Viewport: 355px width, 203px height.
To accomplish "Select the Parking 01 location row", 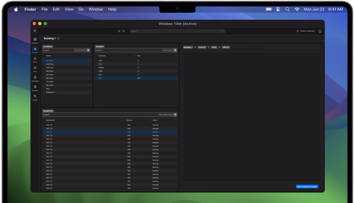I will click(67, 92).
